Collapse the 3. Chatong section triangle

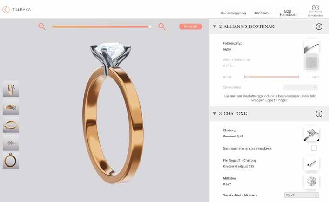click(x=215, y=114)
